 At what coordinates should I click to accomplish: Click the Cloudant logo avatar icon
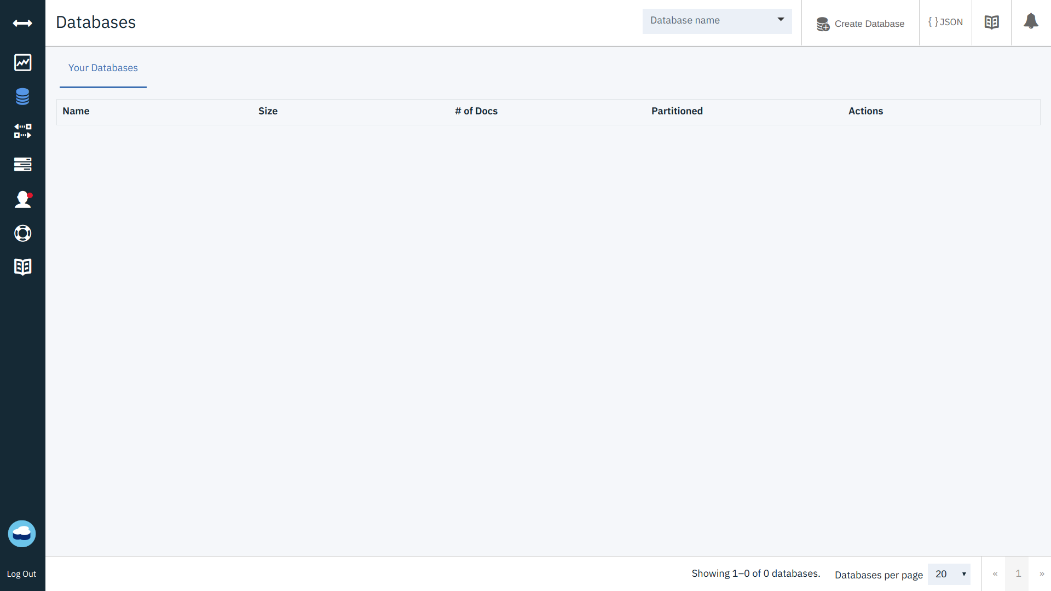point(22,534)
